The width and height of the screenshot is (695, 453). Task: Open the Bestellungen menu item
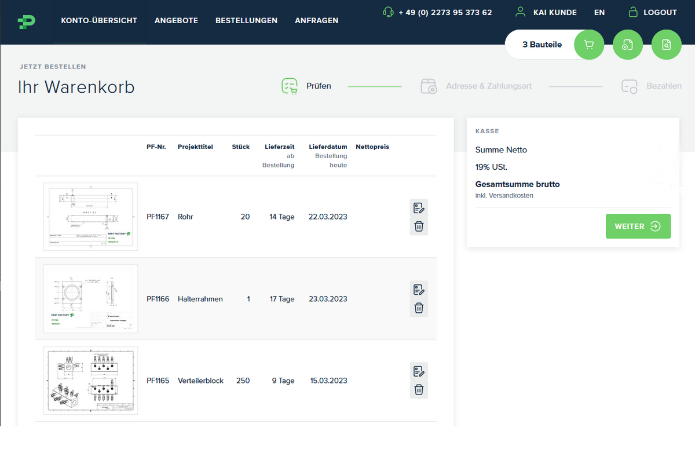(246, 20)
